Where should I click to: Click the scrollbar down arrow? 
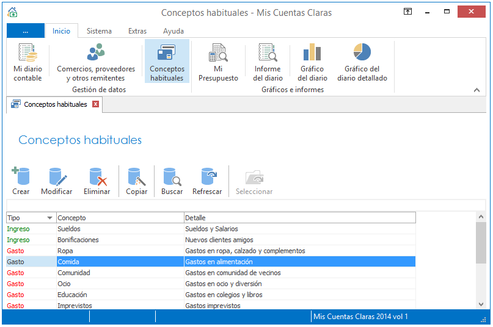coord(481,304)
